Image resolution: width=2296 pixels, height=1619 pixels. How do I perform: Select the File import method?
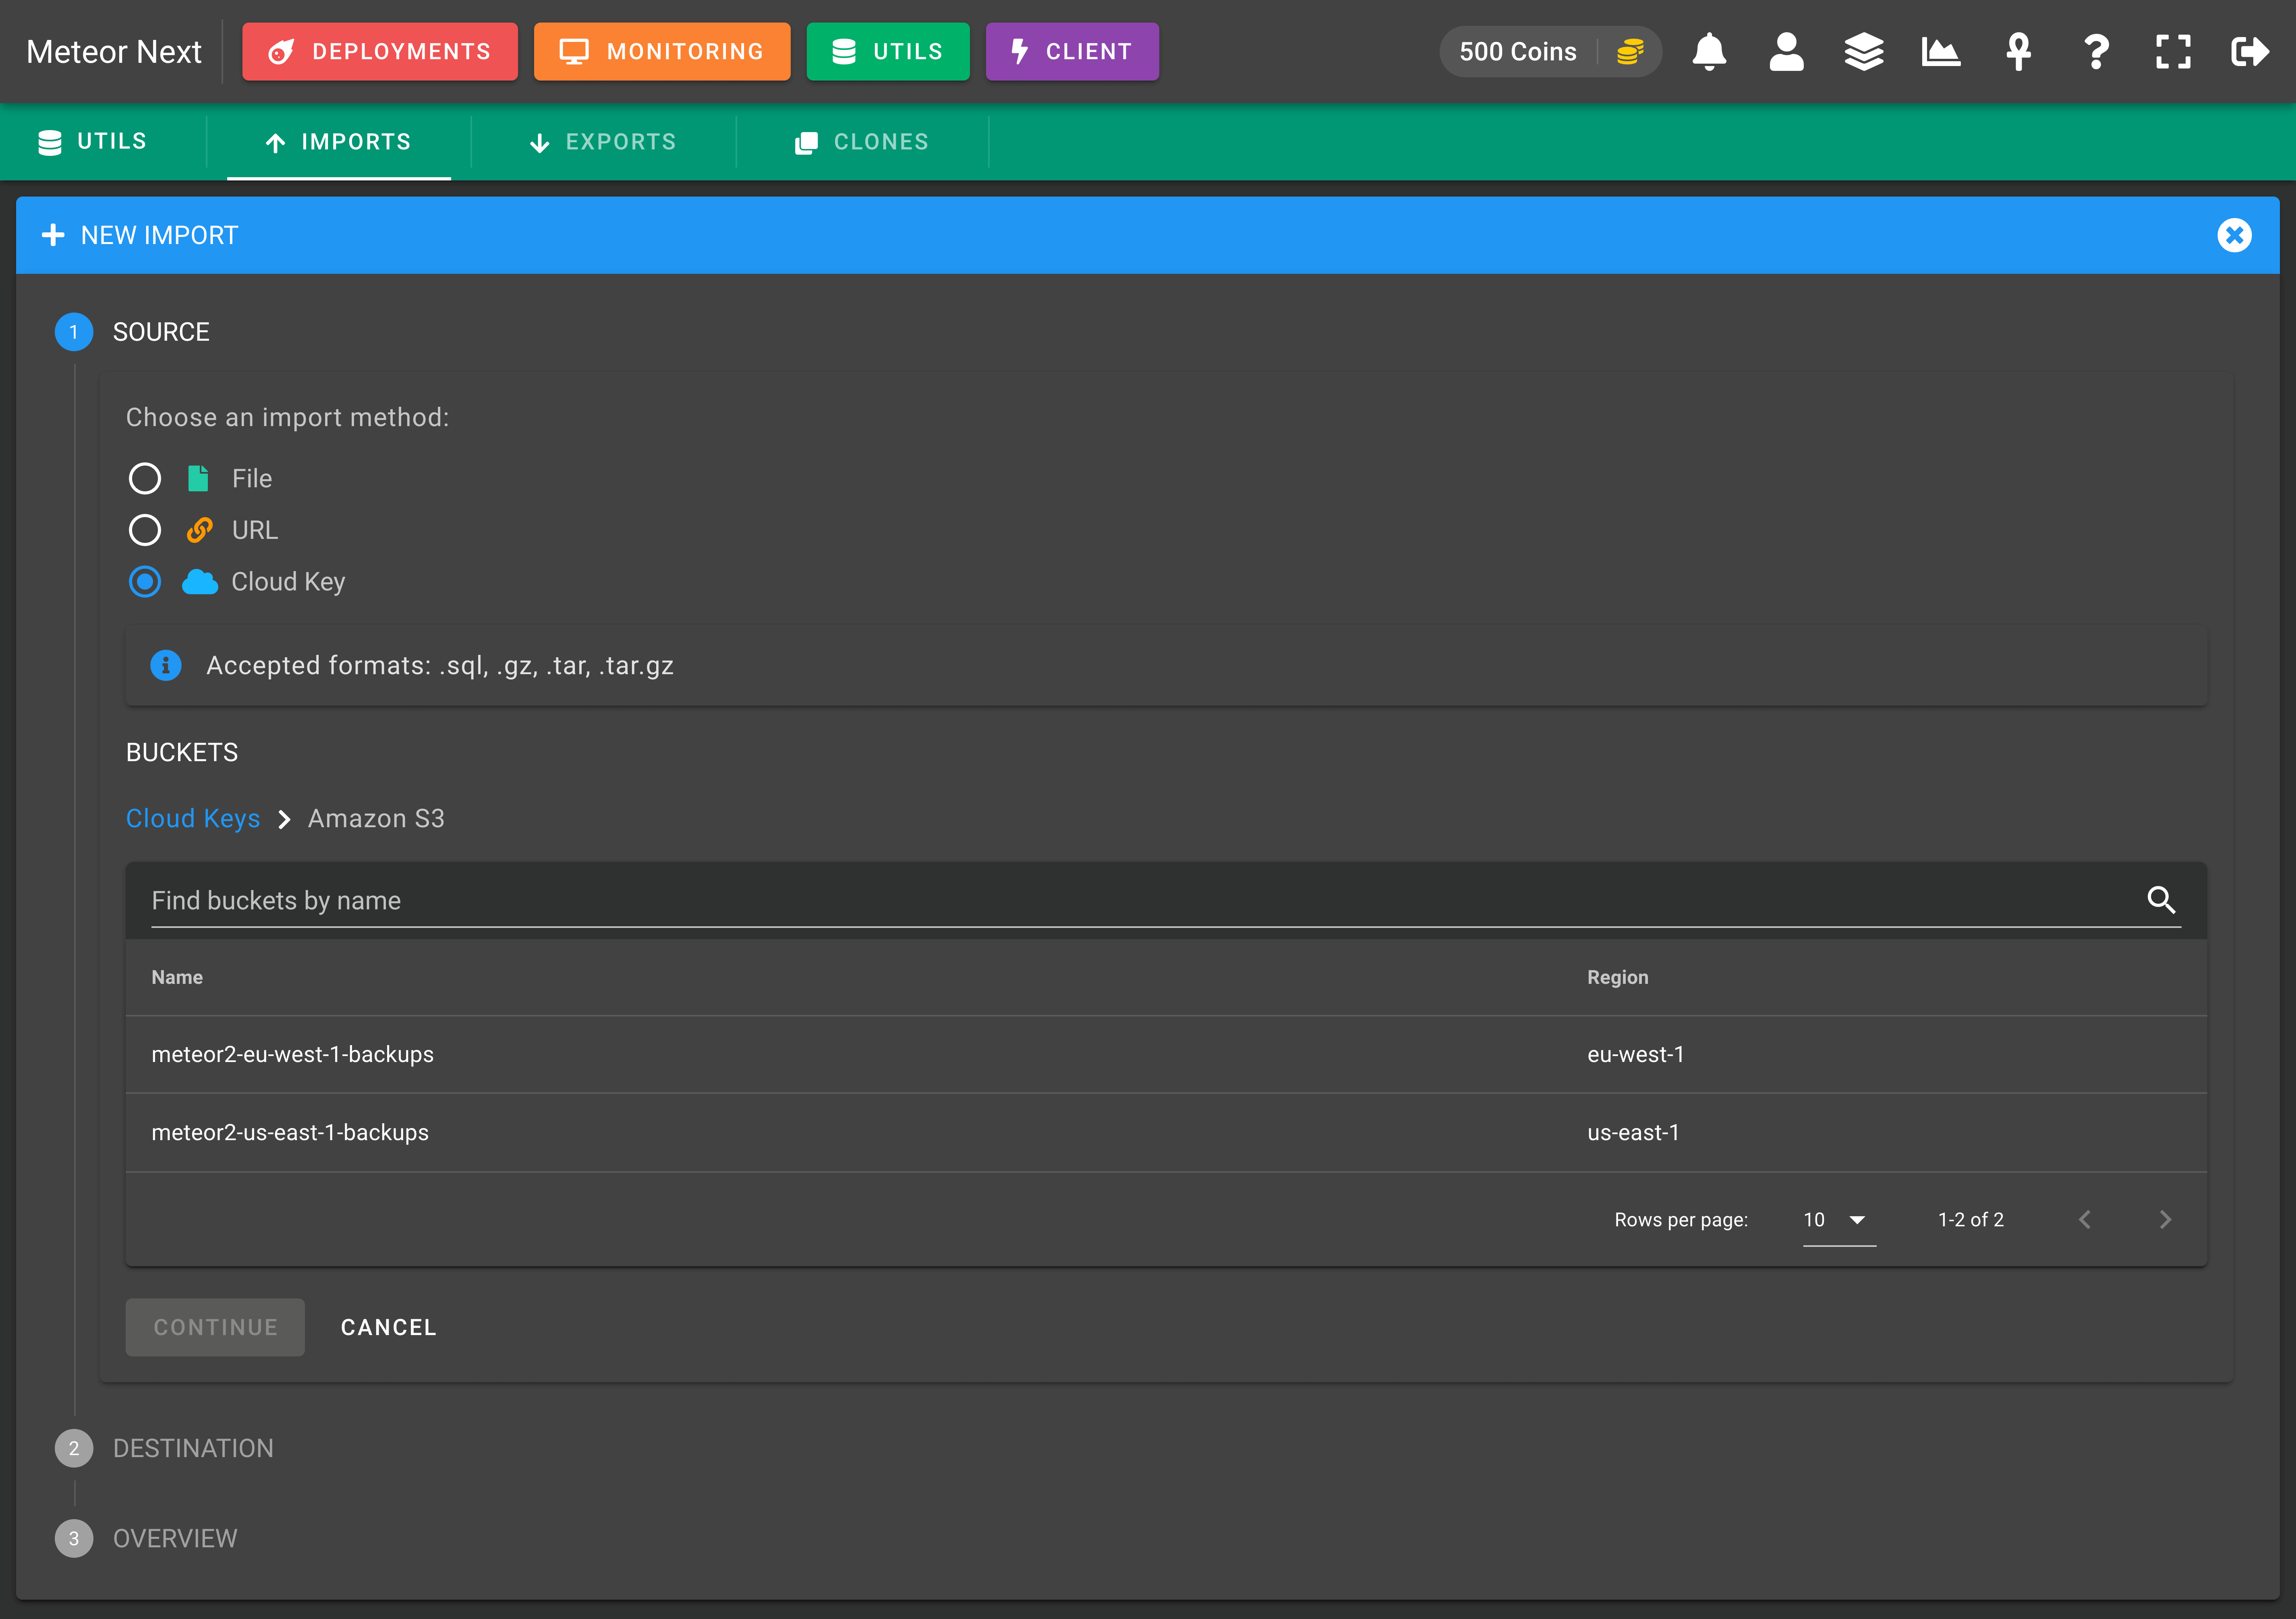(x=145, y=478)
